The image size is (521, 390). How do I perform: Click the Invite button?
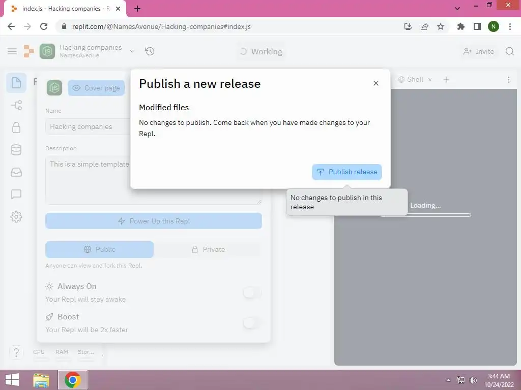(479, 51)
